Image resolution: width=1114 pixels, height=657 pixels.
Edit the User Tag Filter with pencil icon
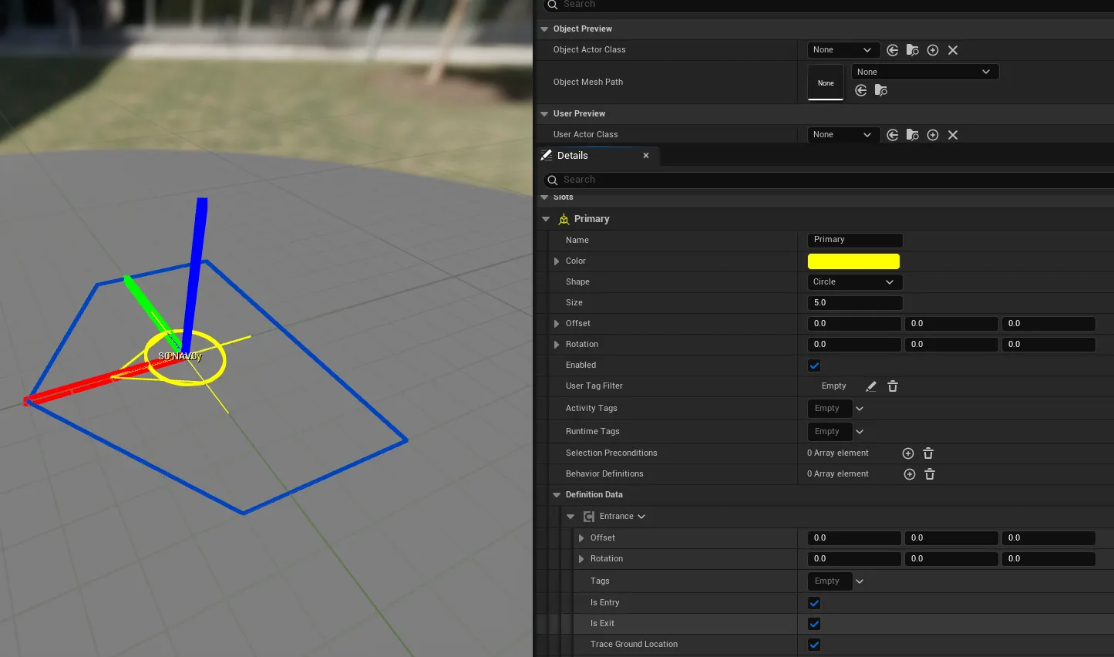click(871, 386)
